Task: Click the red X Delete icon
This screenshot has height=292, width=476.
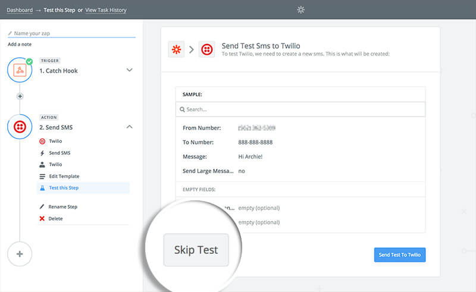Action: point(42,218)
